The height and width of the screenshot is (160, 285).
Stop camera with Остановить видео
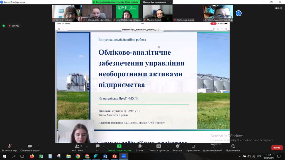point(30,146)
